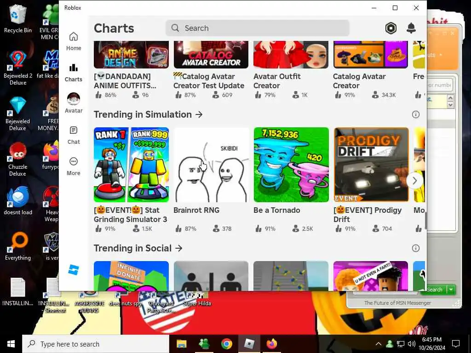Open the Brainrot RNG game thumbnail
The image size is (471, 353).
[211, 165]
